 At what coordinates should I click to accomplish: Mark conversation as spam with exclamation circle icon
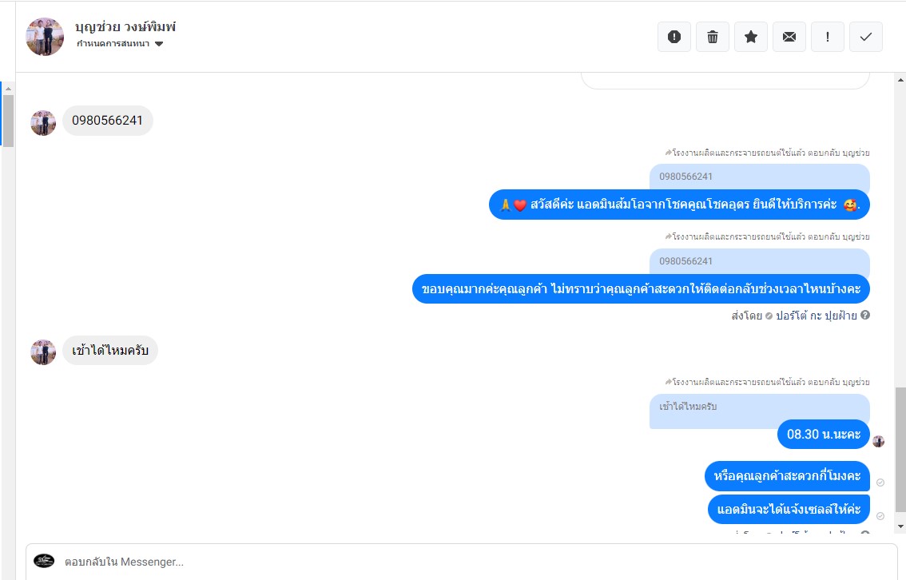[674, 37]
